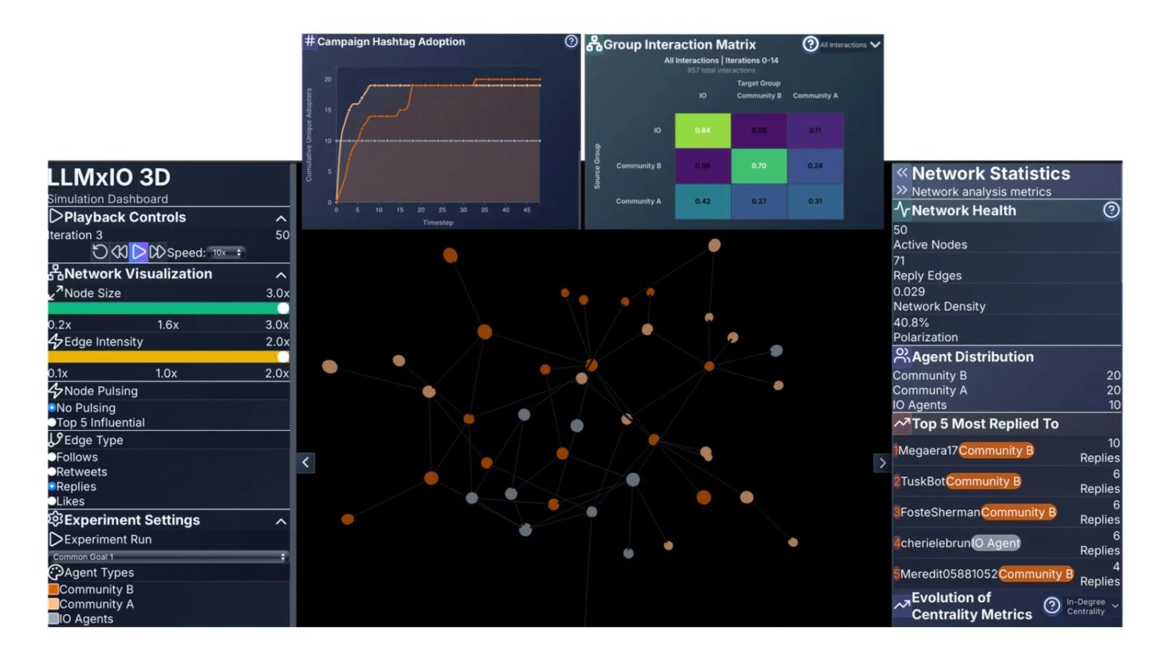Image resolution: width=1163 pixels, height=649 pixels.
Task: Click the Node Size slider handle
Action: point(283,308)
